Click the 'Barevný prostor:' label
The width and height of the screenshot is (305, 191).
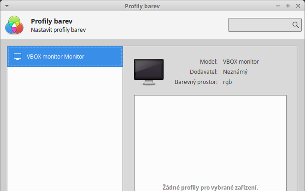(x=196, y=82)
